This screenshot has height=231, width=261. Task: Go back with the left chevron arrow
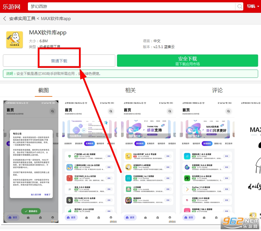click(x=5, y=19)
